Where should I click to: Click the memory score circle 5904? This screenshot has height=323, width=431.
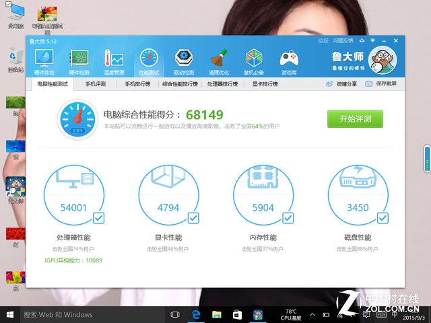263,195
